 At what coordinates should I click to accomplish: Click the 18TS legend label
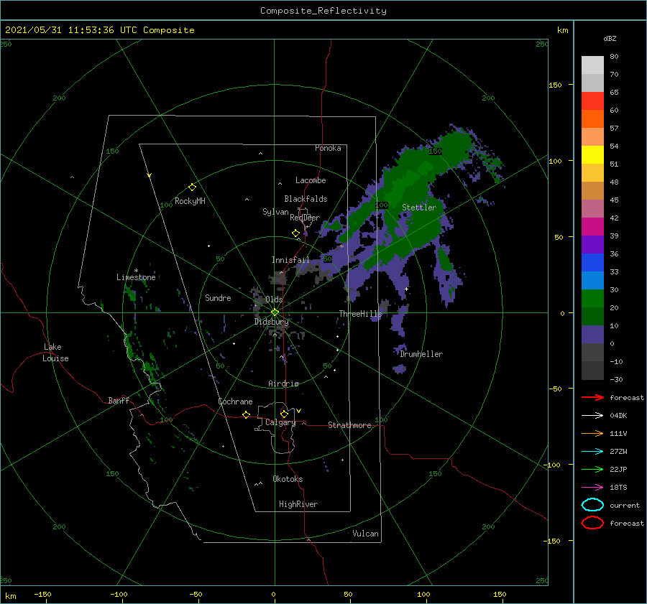(x=618, y=488)
